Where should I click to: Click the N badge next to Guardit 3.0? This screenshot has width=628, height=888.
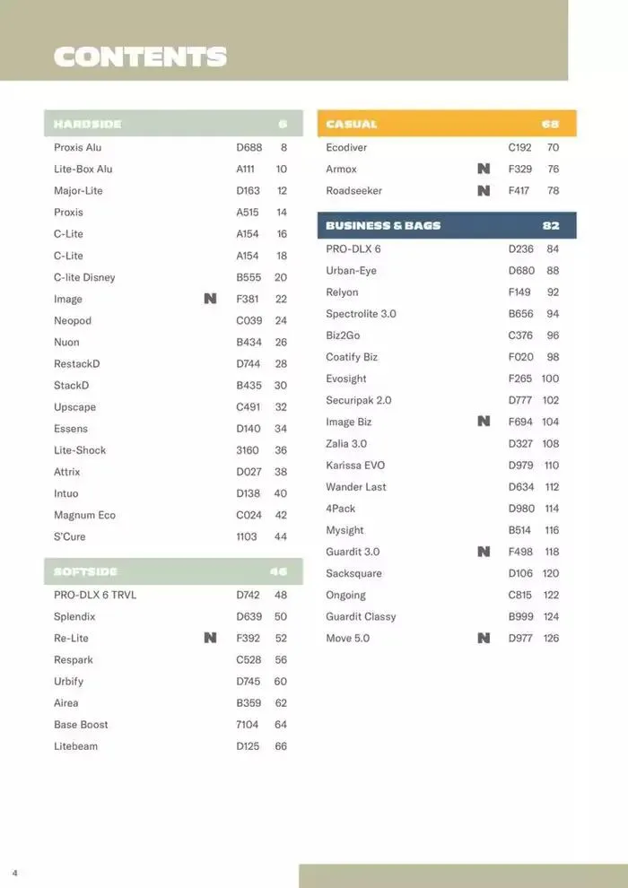click(484, 552)
